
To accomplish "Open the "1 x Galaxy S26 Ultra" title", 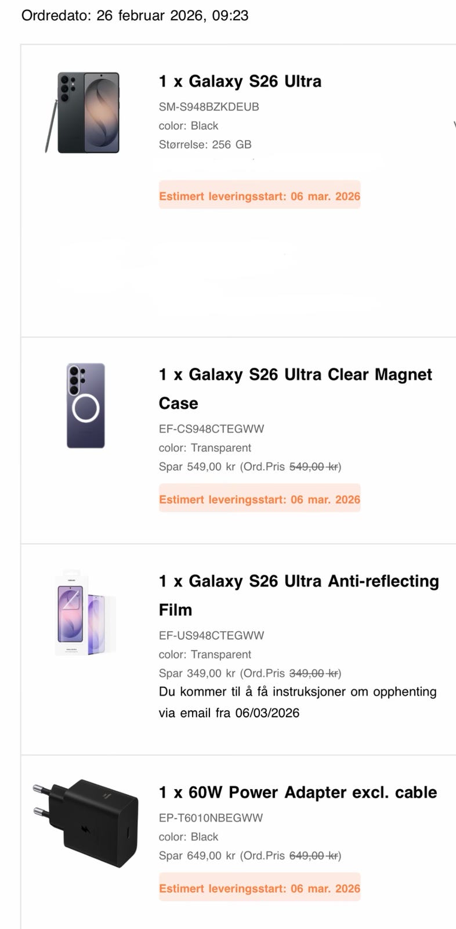I will [240, 81].
